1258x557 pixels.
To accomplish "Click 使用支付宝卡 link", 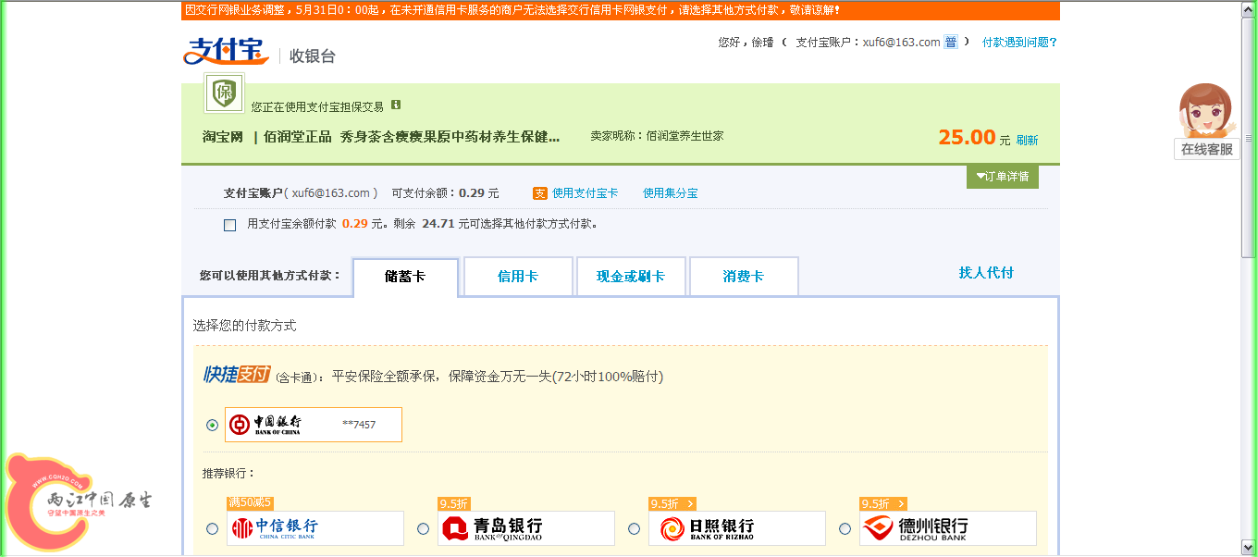I will pos(585,193).
